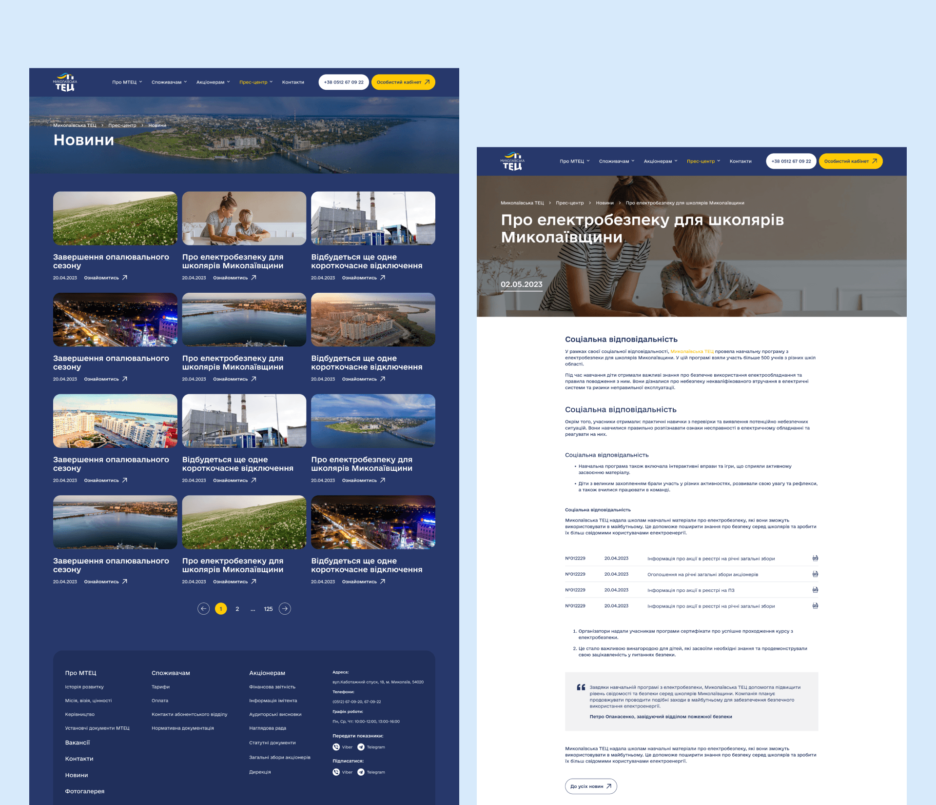Go to the previous page with the left arrow
Image resolution: width=936 pixels, height=805 pixels.
point(203,608)
